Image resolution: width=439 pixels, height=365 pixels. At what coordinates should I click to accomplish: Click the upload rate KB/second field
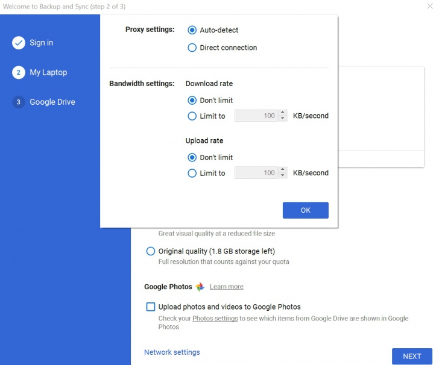coord(256,173)
